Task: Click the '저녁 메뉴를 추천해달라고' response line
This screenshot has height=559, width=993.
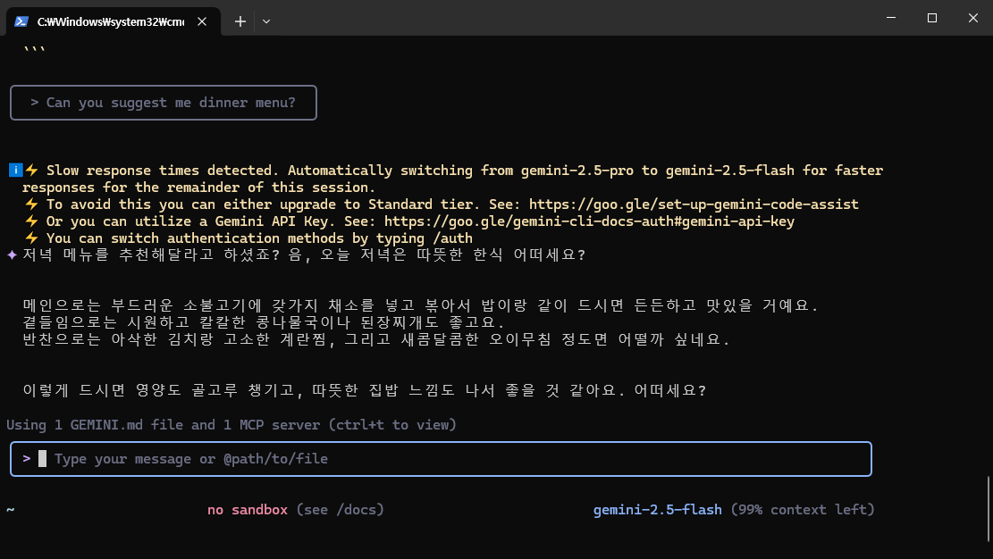Action: (x=304, y=255)
